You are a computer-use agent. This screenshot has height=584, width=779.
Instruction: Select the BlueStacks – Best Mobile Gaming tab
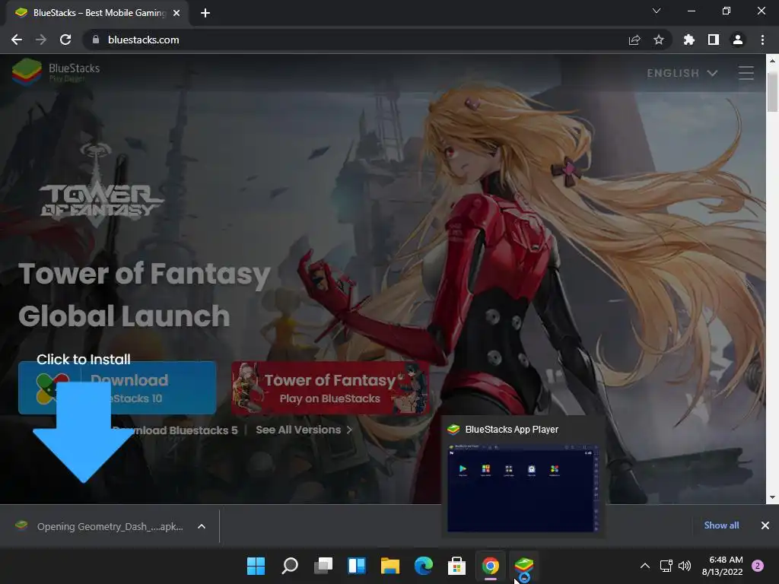97,13
